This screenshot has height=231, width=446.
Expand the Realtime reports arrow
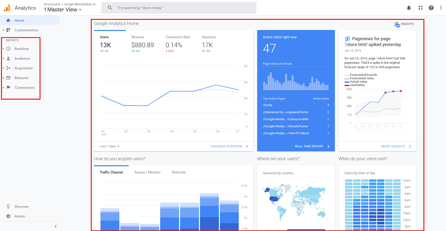pyautogui.click(x=3, y=49)
